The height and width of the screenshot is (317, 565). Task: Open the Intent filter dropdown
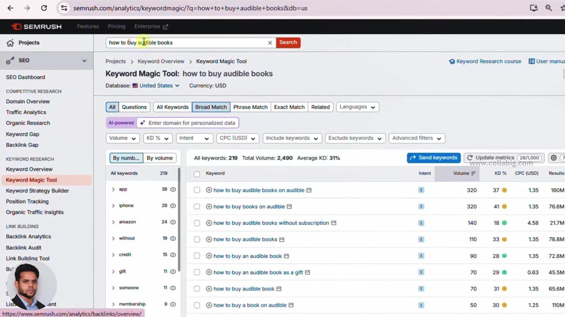tap(194, 138)
